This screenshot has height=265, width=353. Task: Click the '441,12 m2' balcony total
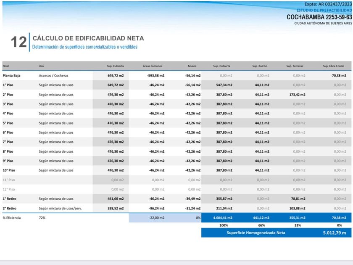pyautogui.click(x=261, y=218)
